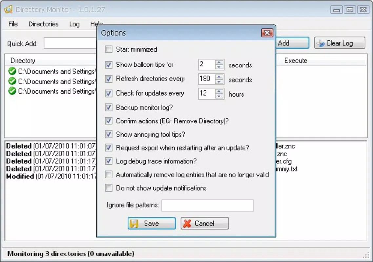Select Deleted 11:01:17 log entry ending mmy.txt

pyautogui.click(x=51, y=169)
